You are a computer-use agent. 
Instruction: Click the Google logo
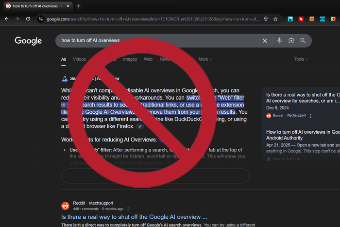coord(28,41)
